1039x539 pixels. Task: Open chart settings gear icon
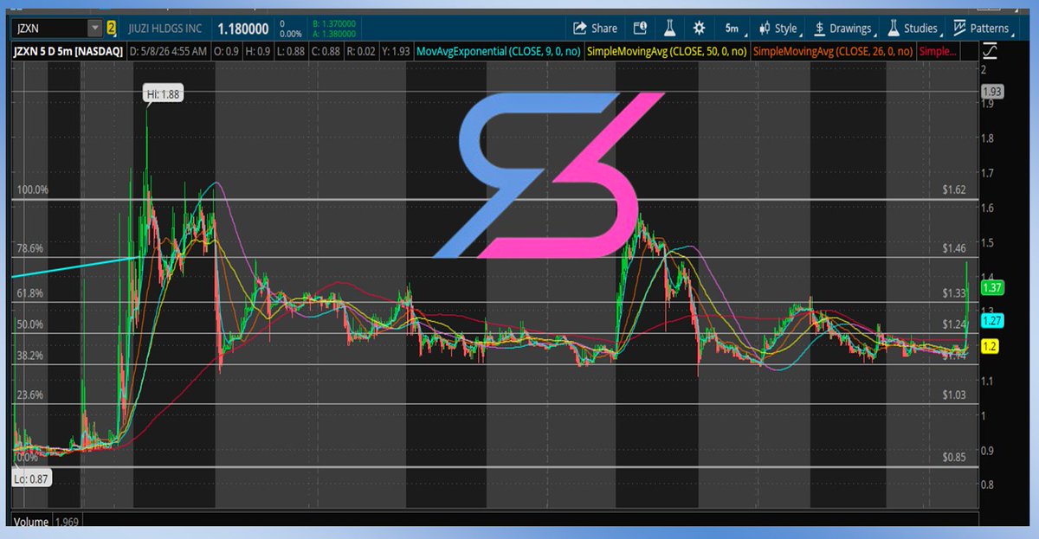tap(699, 29)
